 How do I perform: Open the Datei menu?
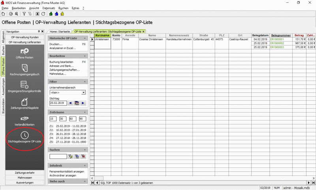point(5,8)
